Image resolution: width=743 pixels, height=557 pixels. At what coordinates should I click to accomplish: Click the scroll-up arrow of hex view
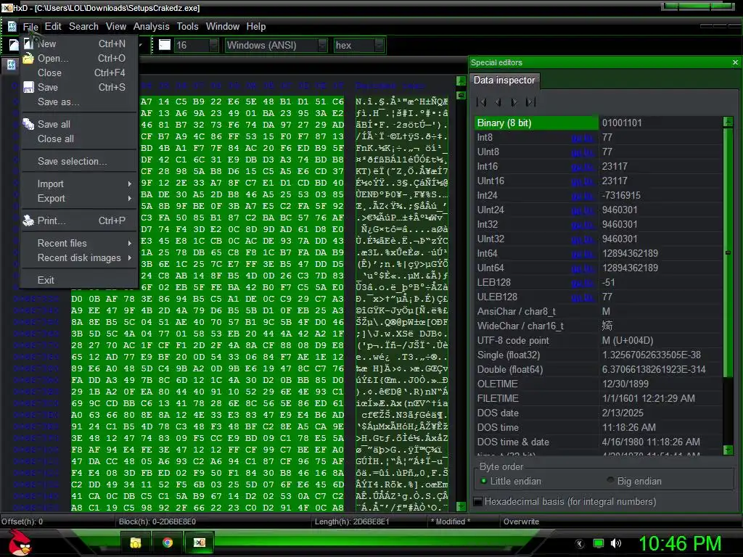(x=461, y=81)
